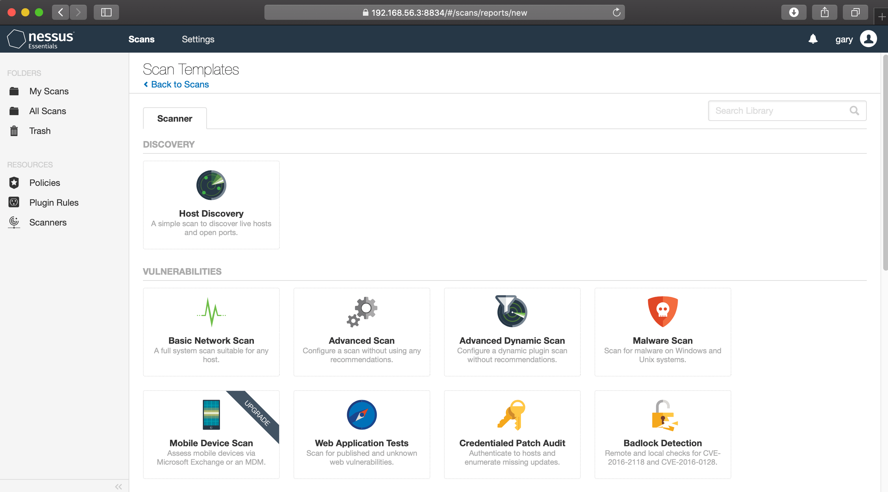Click the Back to Scans link

coord(180,84)
